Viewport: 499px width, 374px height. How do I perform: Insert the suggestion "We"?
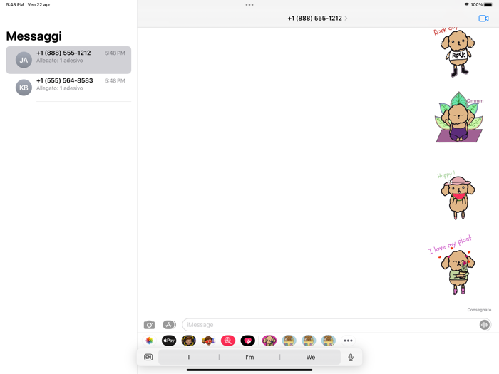tap(311, 357)
